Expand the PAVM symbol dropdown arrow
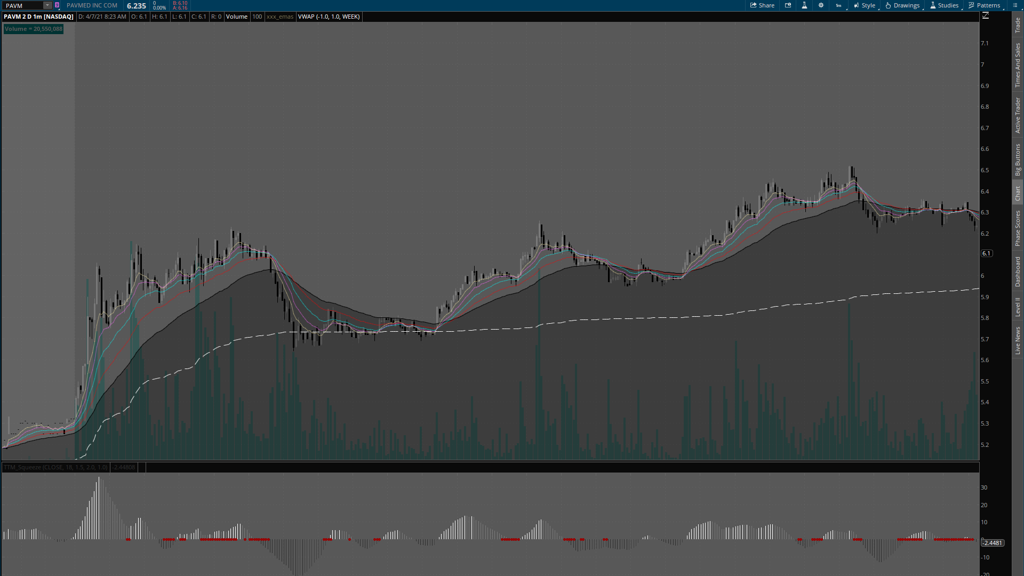This screenshot has width=1024, height=576. tap(47, 5)
